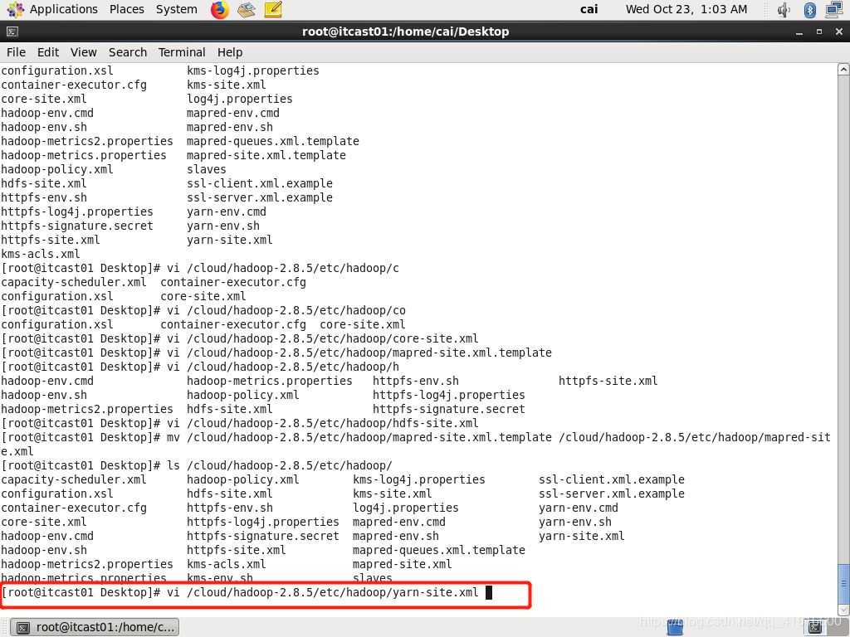
Task: Open the Search menu
Action: (x=128, y=52)
